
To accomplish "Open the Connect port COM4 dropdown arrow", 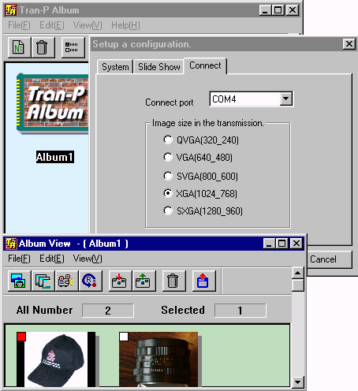I will coord(285,99).
